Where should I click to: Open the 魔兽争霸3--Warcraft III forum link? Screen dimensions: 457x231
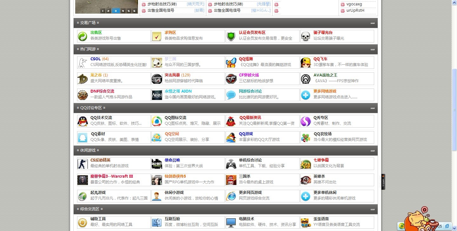pyautogui.click(x=112, y=176)
